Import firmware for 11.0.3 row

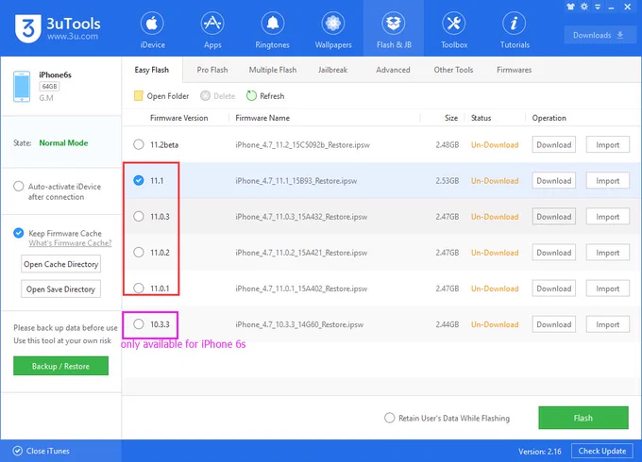(608, 216)
